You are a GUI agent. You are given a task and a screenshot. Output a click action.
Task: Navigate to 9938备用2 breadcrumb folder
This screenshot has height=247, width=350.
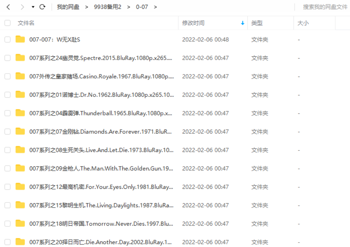107,7
